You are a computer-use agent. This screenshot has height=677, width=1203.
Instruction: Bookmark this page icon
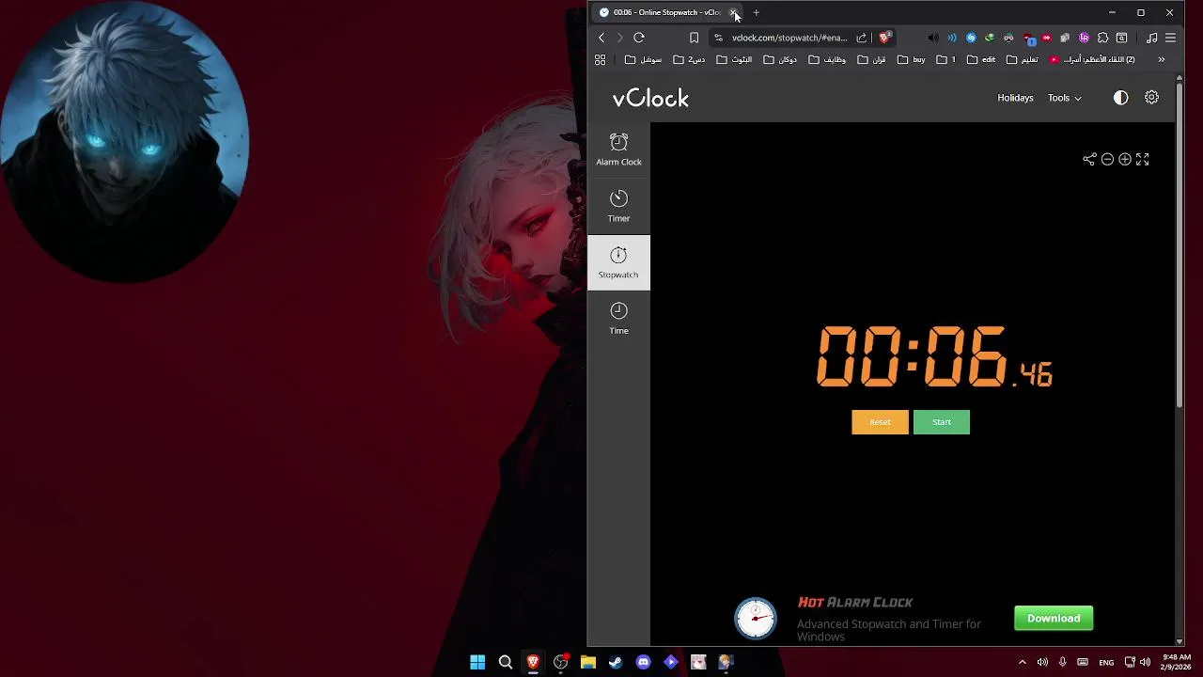click(694, 38)
